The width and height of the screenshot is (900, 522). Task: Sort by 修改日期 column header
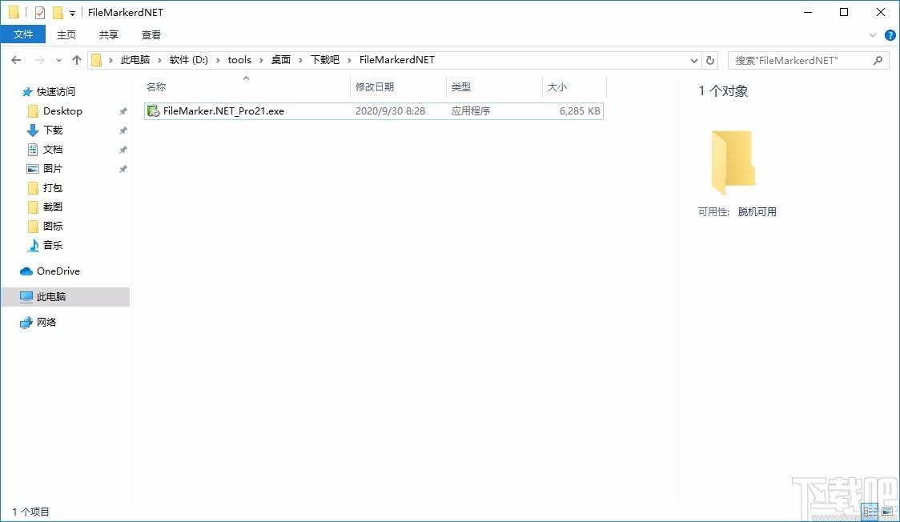(x=375, y=87)
